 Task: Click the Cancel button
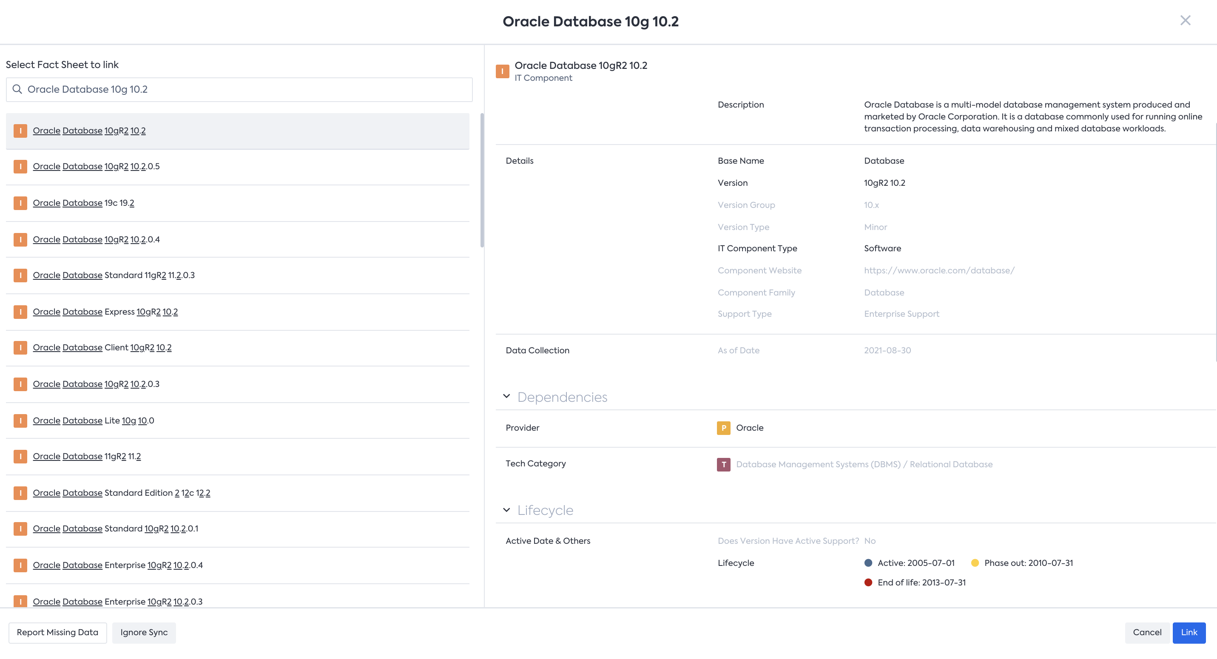(x=1146, y=633)
